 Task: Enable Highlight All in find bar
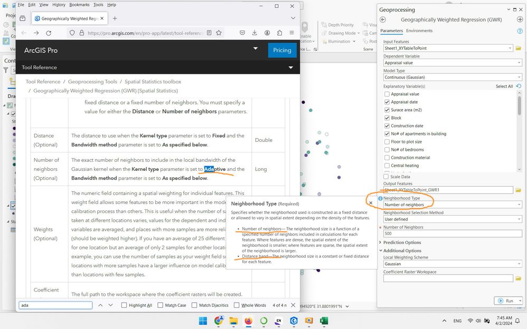tap(124, 305)
